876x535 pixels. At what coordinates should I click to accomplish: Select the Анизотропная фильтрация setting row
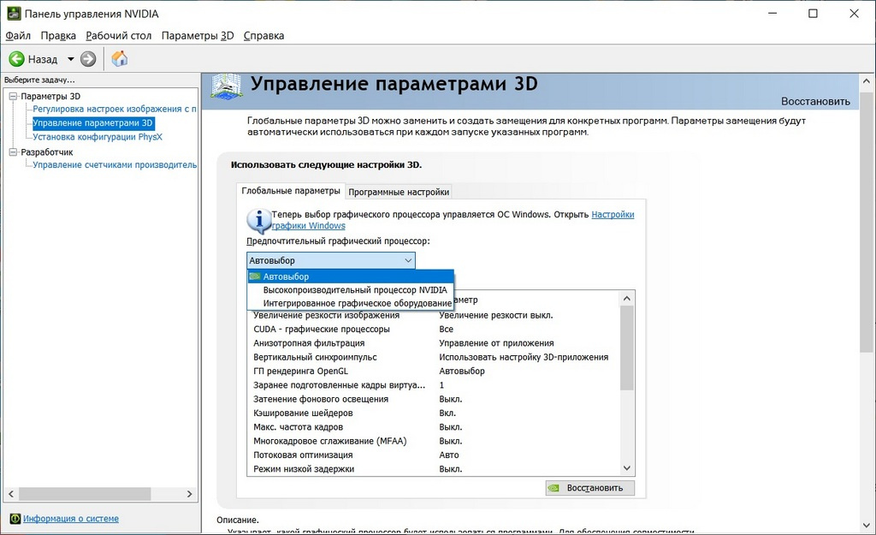(434, 343)
